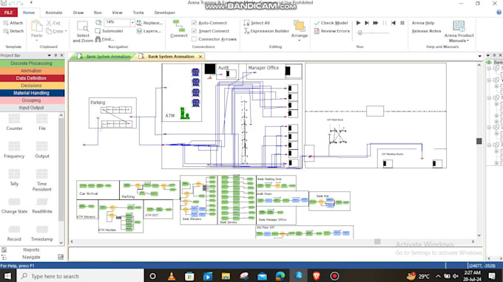Image resolution: width=503 pixels, height=282 pixels.
Task: Close the second Bank System Animation tab
Action: (x=200, y=57)
